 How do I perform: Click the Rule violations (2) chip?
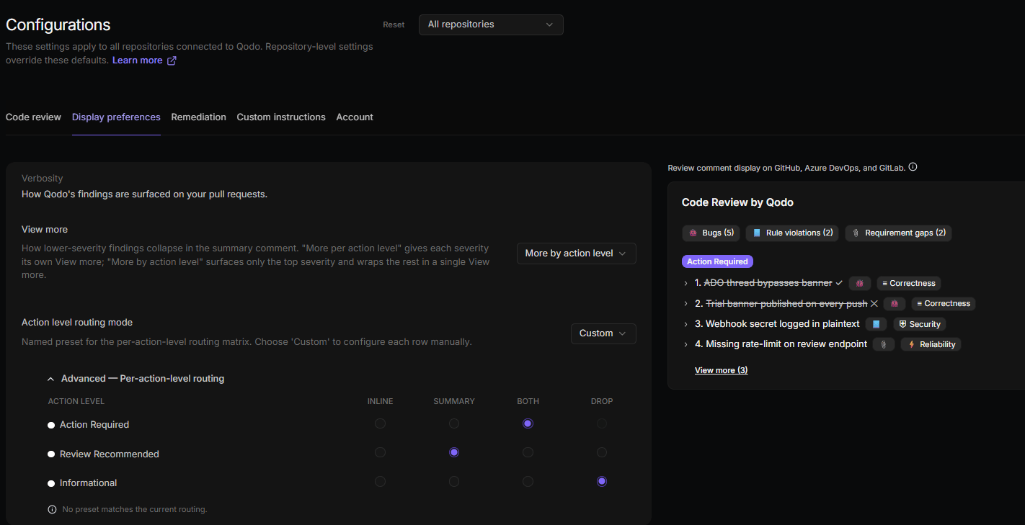791,233
